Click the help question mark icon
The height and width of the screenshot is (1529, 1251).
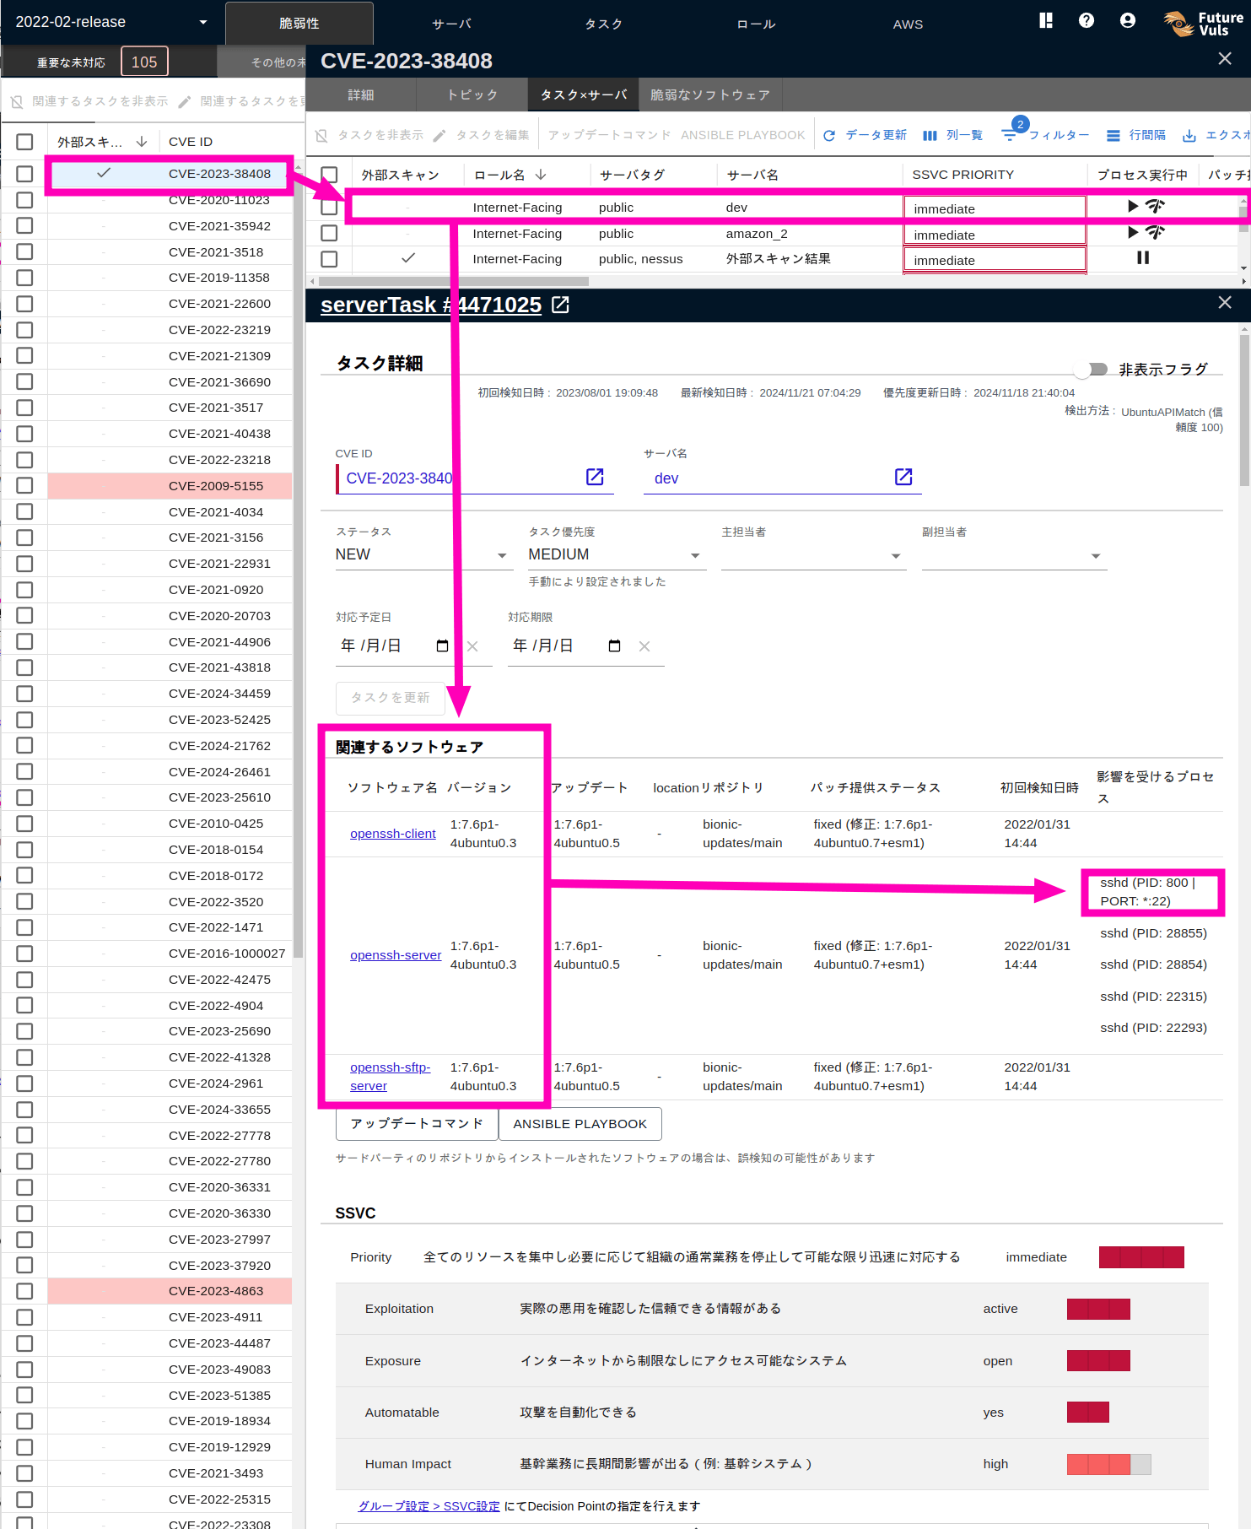[1086, 20]
